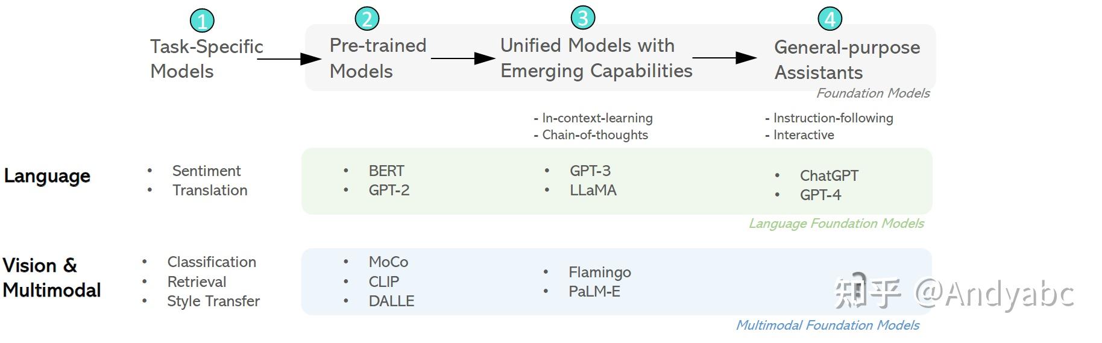The height and width of the screenshot is (343, 1102).
Task: Click the Style Transfer list item
Action: pyautogui.click(x=213, y=301)
